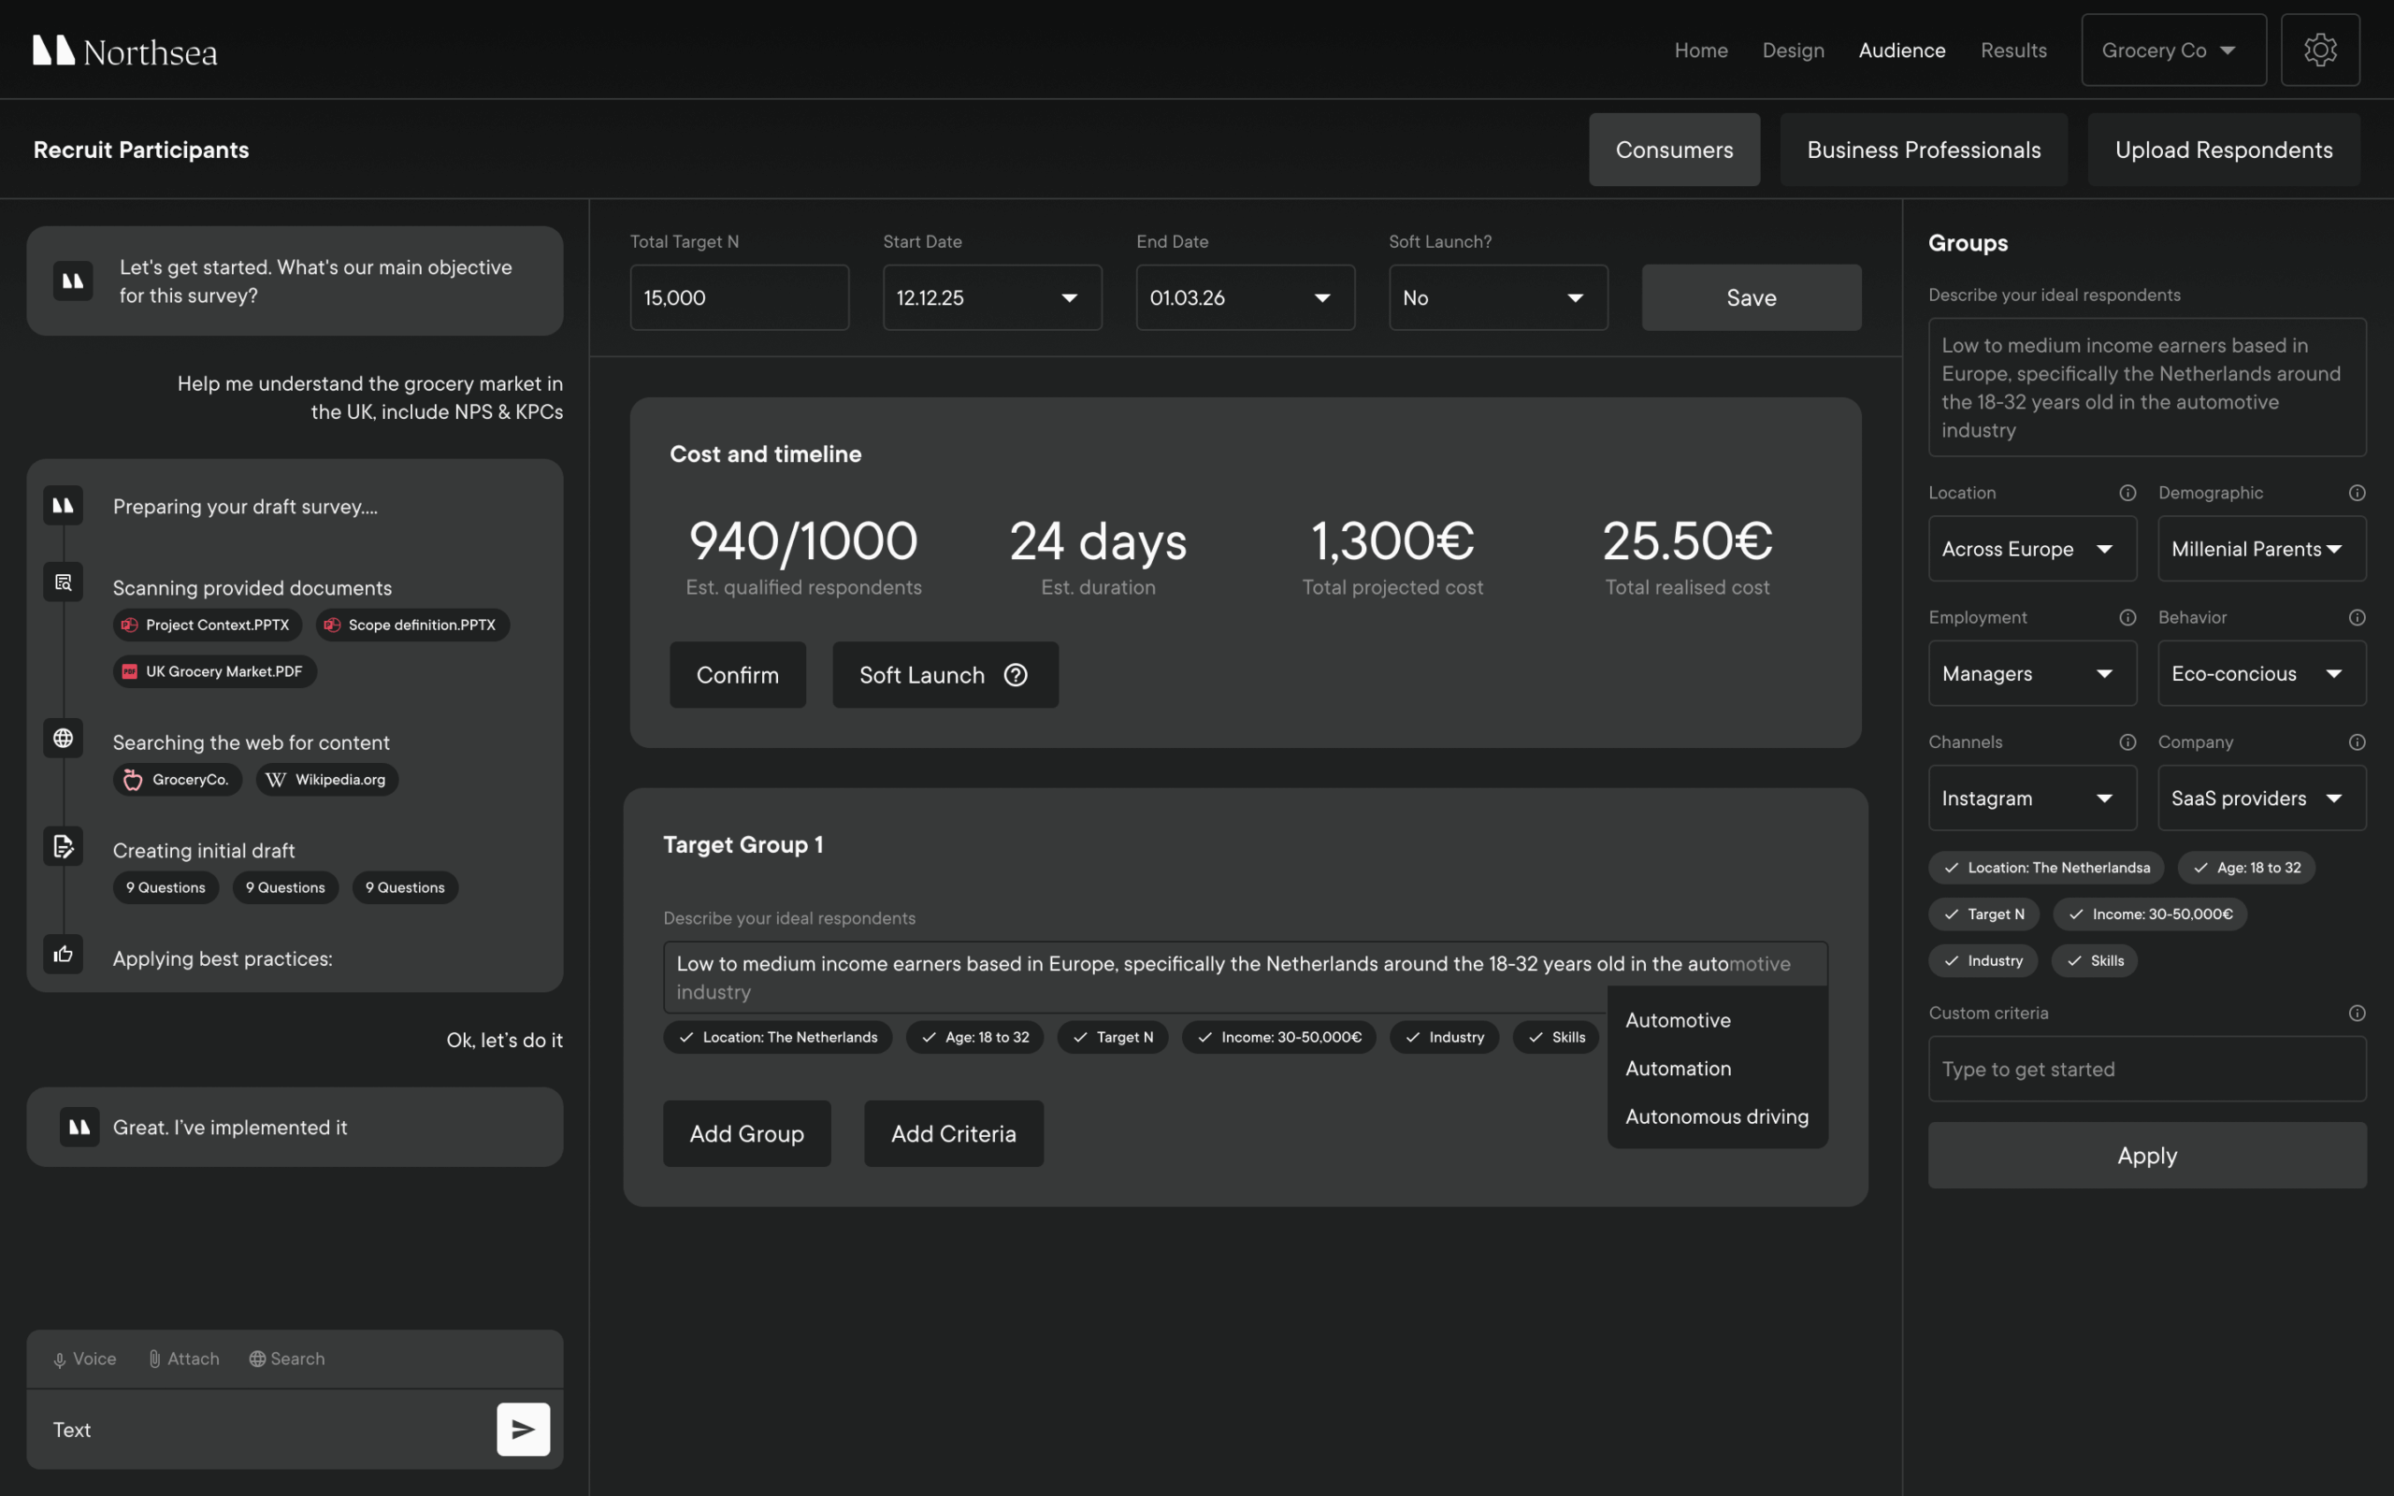Image resolution: width=2394 pixels, height=1496 pixels.
Task: Confirm the cost and timeline
Action: (x=737, y=675)
